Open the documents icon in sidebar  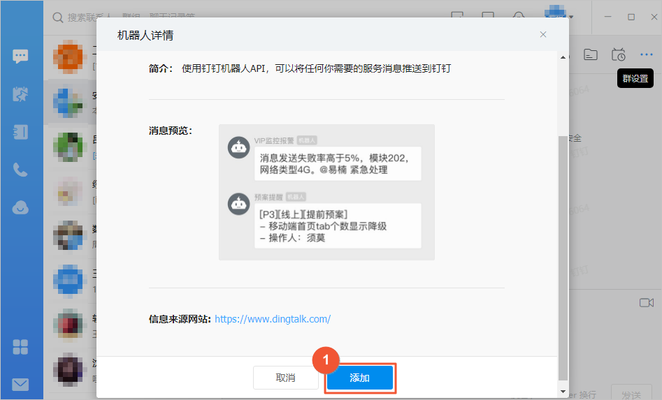point(20,132)
